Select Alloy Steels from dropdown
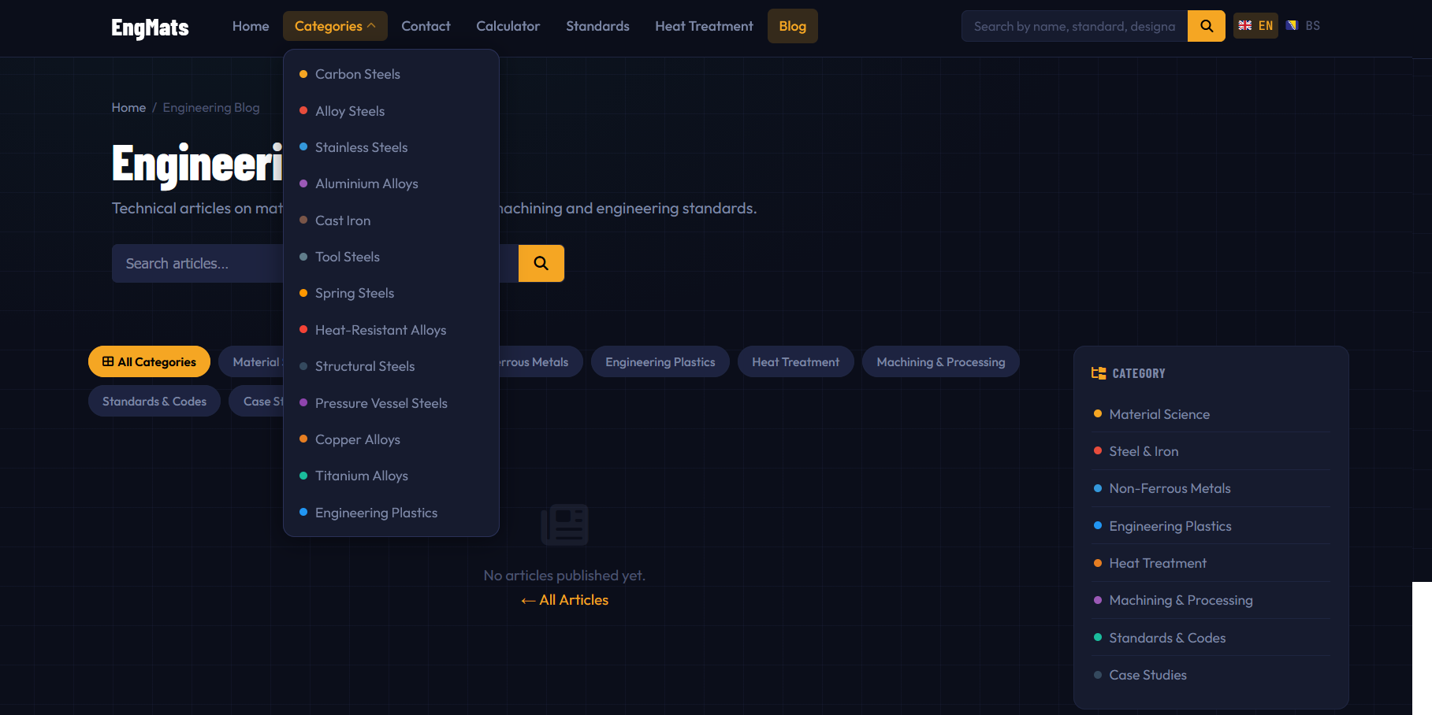Screen dimensions: 1432x715 pyautogui.click(x=391, y=111)
